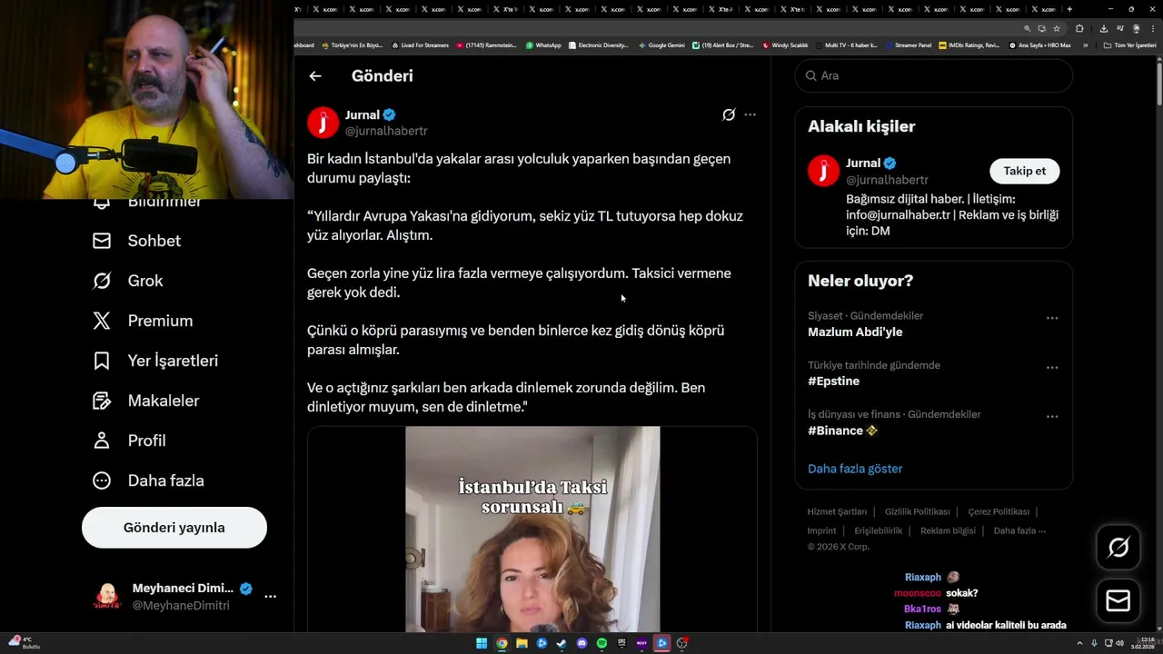
Task: Open the Jurnal avatar on the post
Action: (x=323, y=123)
